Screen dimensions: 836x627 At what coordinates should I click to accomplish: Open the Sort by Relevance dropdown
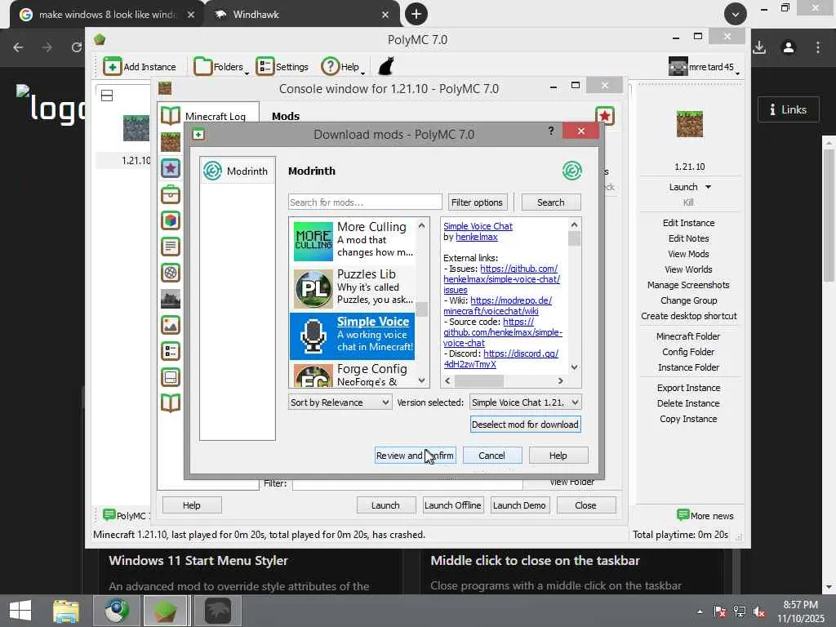pos(340,402)
